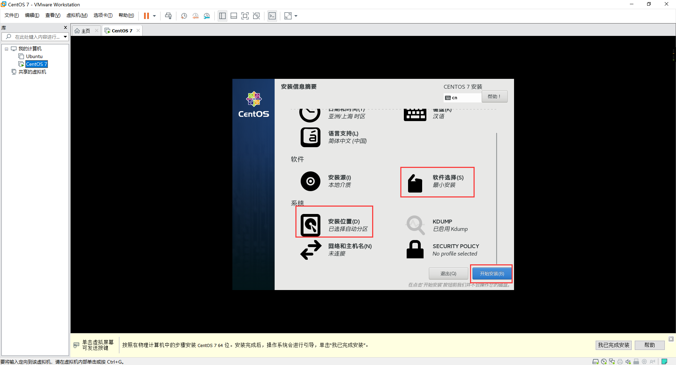Open the library search filter dropdown arrow
The width and height of the screenshot is (676, 365).
coord(65,37)
